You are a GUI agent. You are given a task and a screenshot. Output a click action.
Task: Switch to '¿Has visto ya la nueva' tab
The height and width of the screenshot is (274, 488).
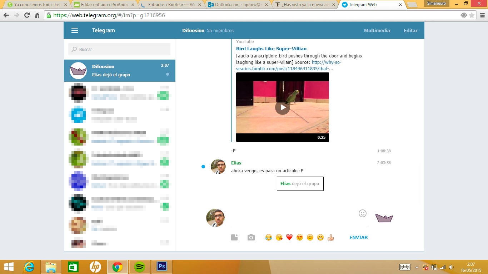coord(305,5)
